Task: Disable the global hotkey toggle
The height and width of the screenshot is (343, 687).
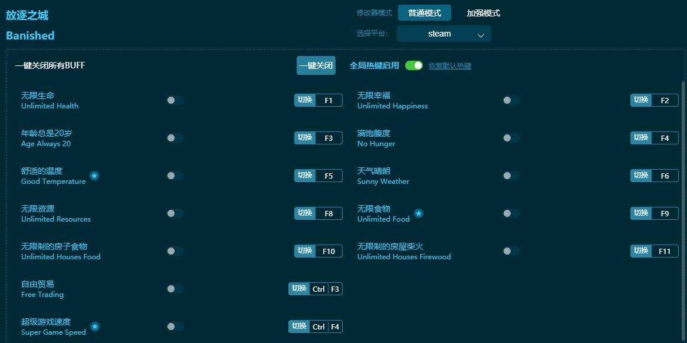Action: (415, 65)
